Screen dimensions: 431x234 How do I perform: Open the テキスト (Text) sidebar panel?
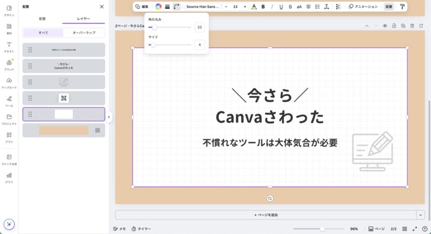(9, 47)
